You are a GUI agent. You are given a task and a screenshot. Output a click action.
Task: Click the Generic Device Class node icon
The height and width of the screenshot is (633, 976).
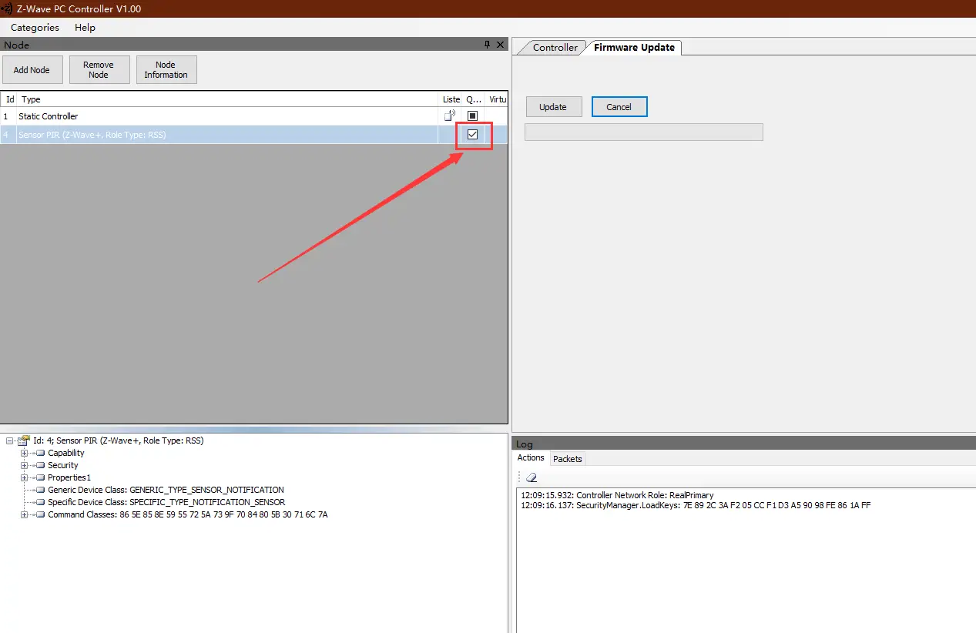[40, 490]
